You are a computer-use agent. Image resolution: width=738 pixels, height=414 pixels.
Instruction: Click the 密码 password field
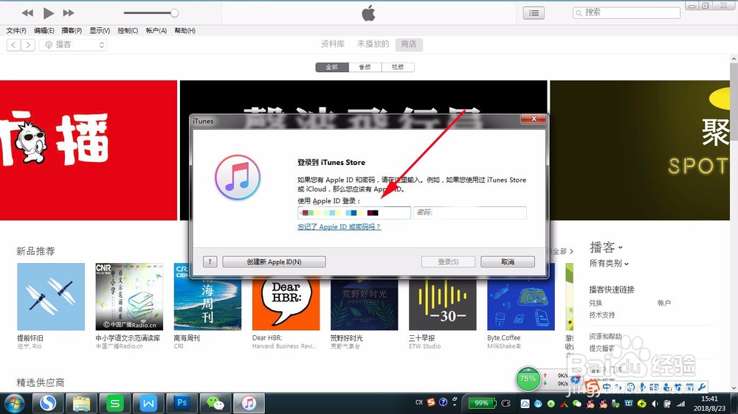tap(469, 213)
